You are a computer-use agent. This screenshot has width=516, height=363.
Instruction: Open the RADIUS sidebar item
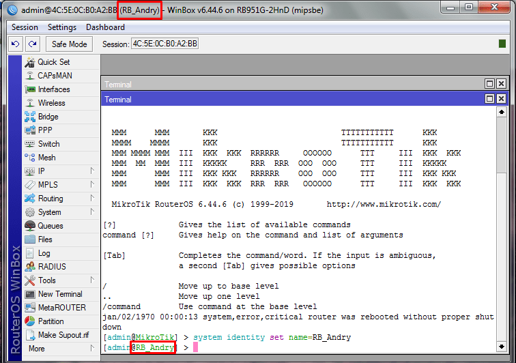[x=52, y=267]
